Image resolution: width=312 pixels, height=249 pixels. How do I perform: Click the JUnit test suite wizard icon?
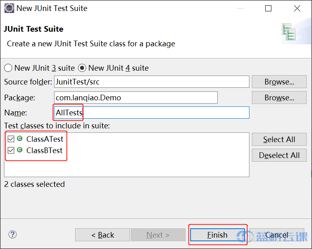click(x=288, y=32)
